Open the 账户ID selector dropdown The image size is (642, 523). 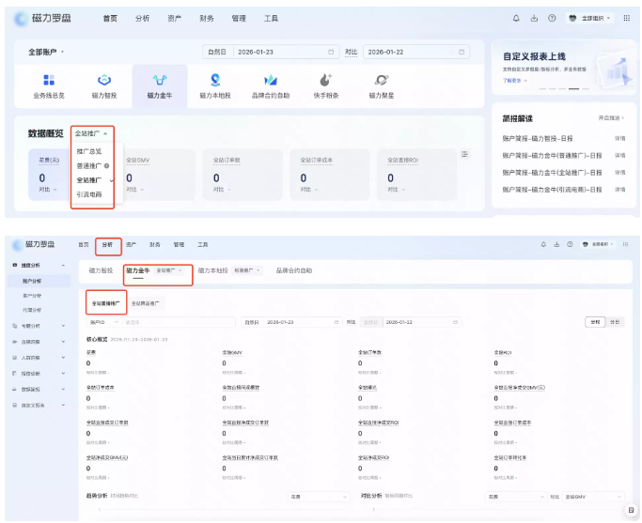coord(103,322)
